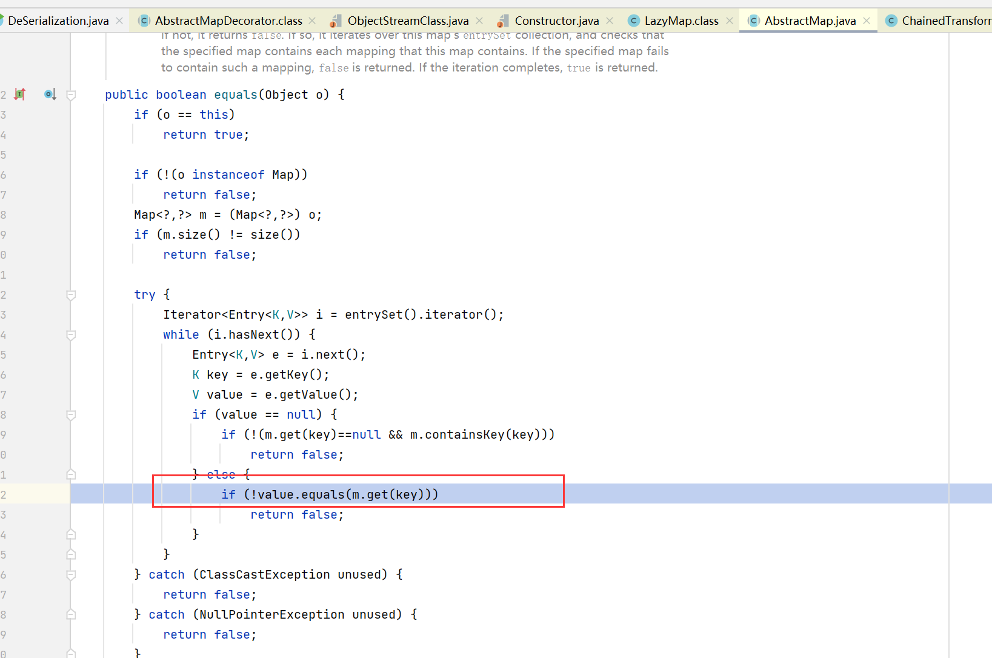Image resolution: width=992 pixels, height=658 pixels.
Task: Place caret on 'return true;'
Action: coord(206,135)
